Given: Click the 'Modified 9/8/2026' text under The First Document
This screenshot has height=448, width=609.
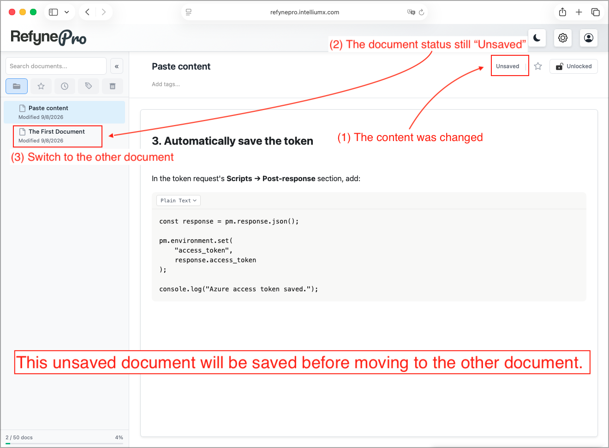Looking at the screenshot, I should pyautogui.click(x=41, y=141).
